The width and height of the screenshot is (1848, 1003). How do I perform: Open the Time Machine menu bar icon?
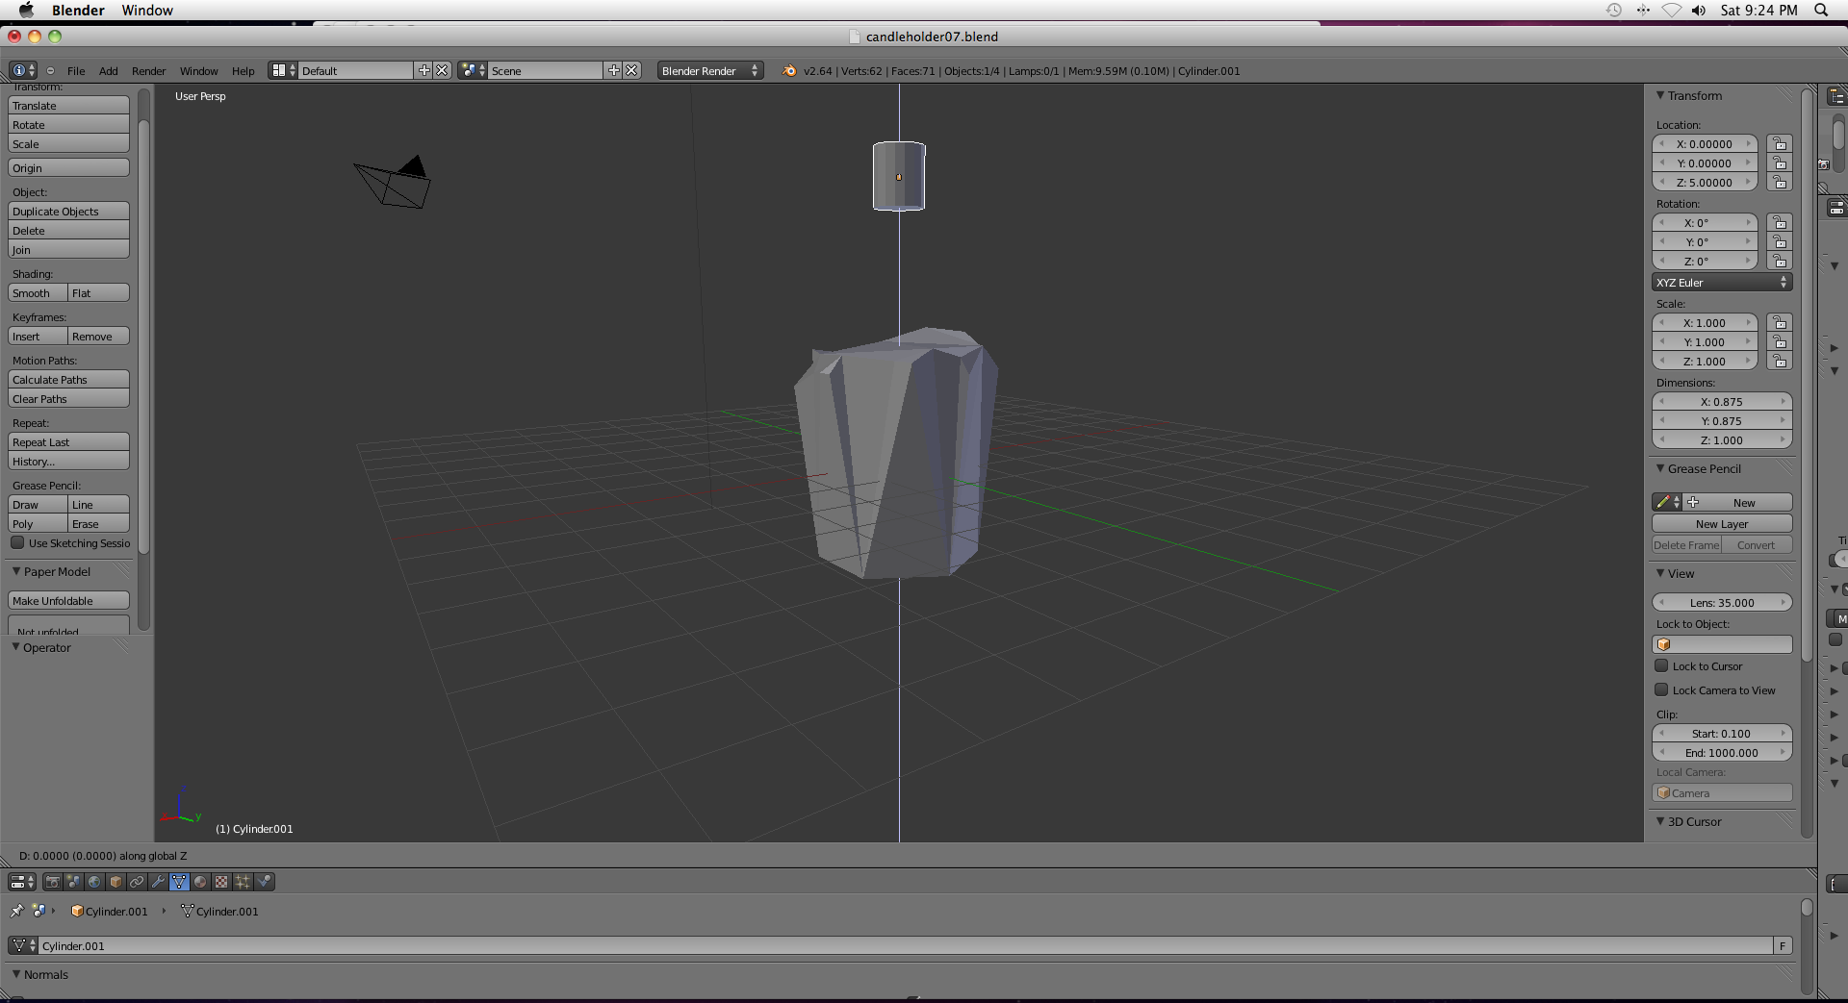(x=1614, y=10)
